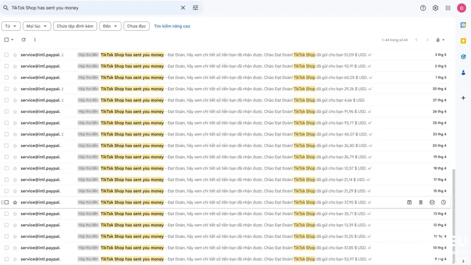Open Settings gear icon
Screen dimensions: 471x265
[x=436, y=8]
